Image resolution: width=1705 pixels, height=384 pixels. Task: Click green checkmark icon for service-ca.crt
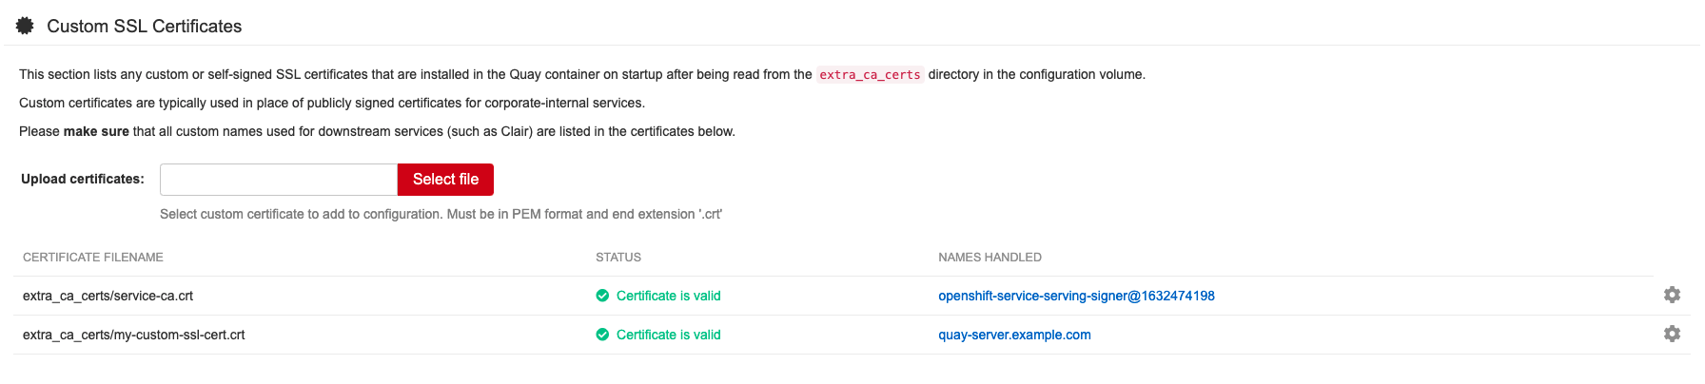pyautogui.click(x=602, y=296)
